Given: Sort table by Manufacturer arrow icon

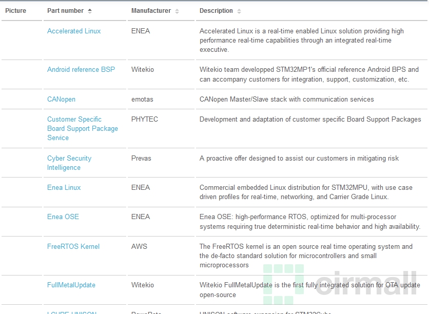Looking at the screenshot, I should click(177, 11).
